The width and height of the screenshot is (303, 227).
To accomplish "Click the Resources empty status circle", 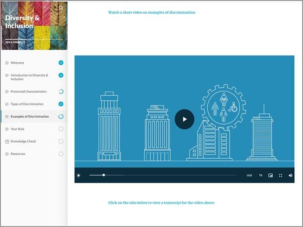I will click(x=61, y=154).
